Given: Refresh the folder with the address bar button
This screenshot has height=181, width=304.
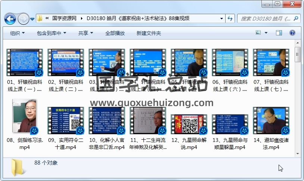Looking at the screenshot, I should 230,18.
